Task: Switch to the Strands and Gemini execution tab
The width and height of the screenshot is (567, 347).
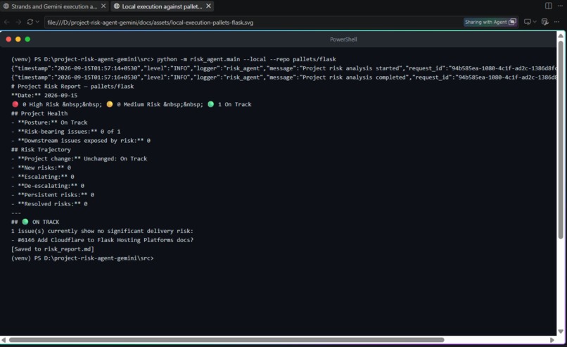Action: [54, 6]
